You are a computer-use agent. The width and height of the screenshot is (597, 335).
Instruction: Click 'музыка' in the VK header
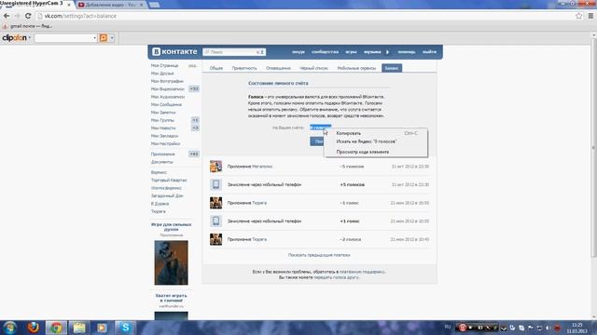(x=372, y=52)
